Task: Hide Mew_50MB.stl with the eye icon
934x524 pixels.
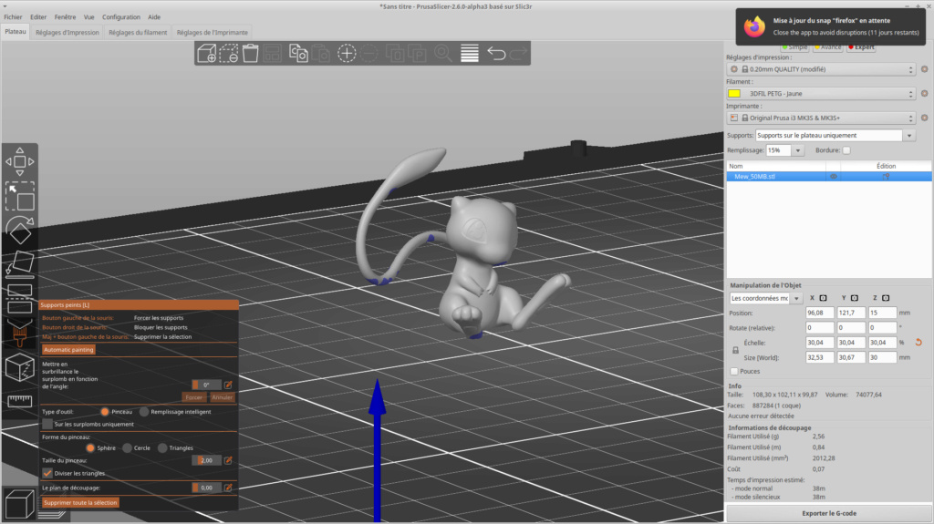Action: [x=834, y=177]
